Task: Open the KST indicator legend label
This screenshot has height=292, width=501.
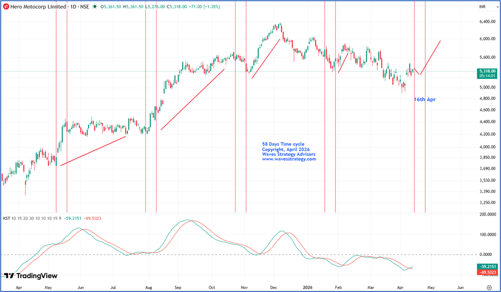Action: 6,218
